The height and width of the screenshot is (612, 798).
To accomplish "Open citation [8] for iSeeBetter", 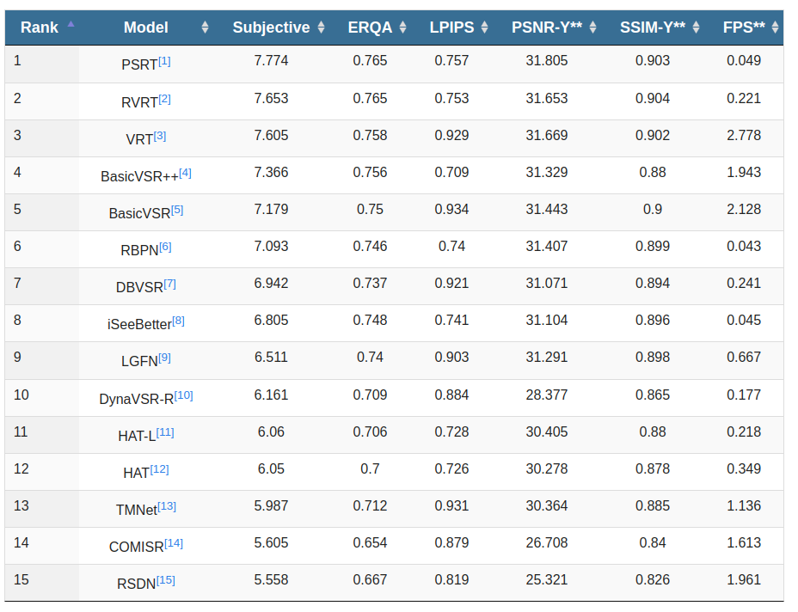I will pyautogui.click(x=178, y=321).
